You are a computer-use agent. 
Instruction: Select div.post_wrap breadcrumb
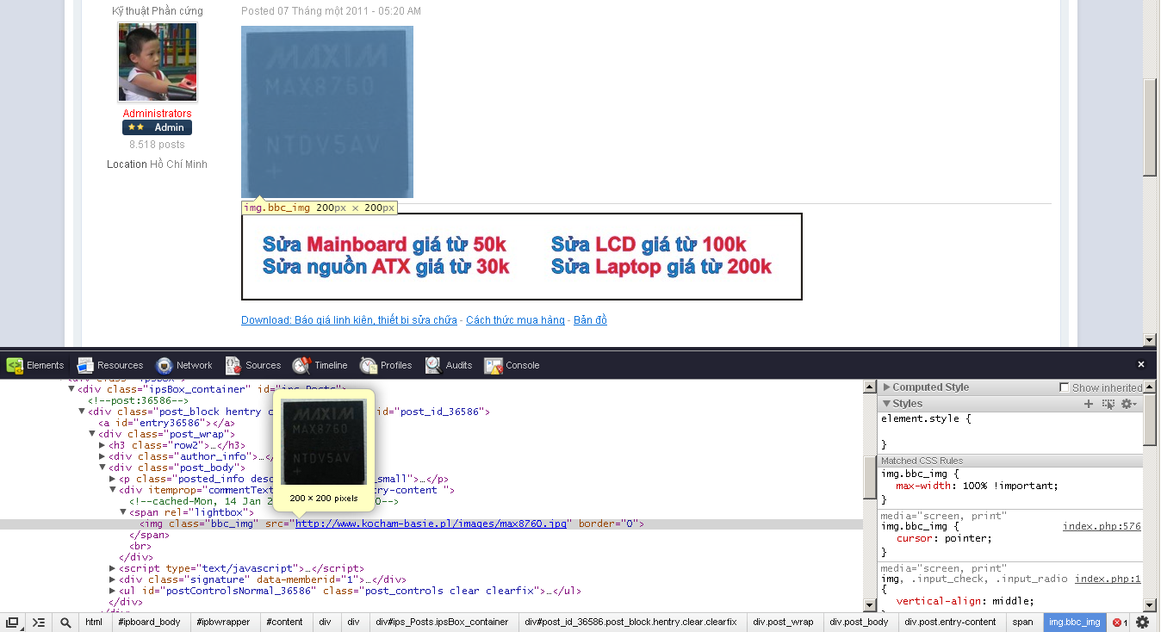[783, 622]
